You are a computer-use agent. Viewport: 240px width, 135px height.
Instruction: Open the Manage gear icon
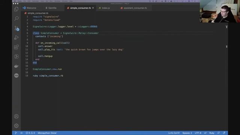pos(16,126)
